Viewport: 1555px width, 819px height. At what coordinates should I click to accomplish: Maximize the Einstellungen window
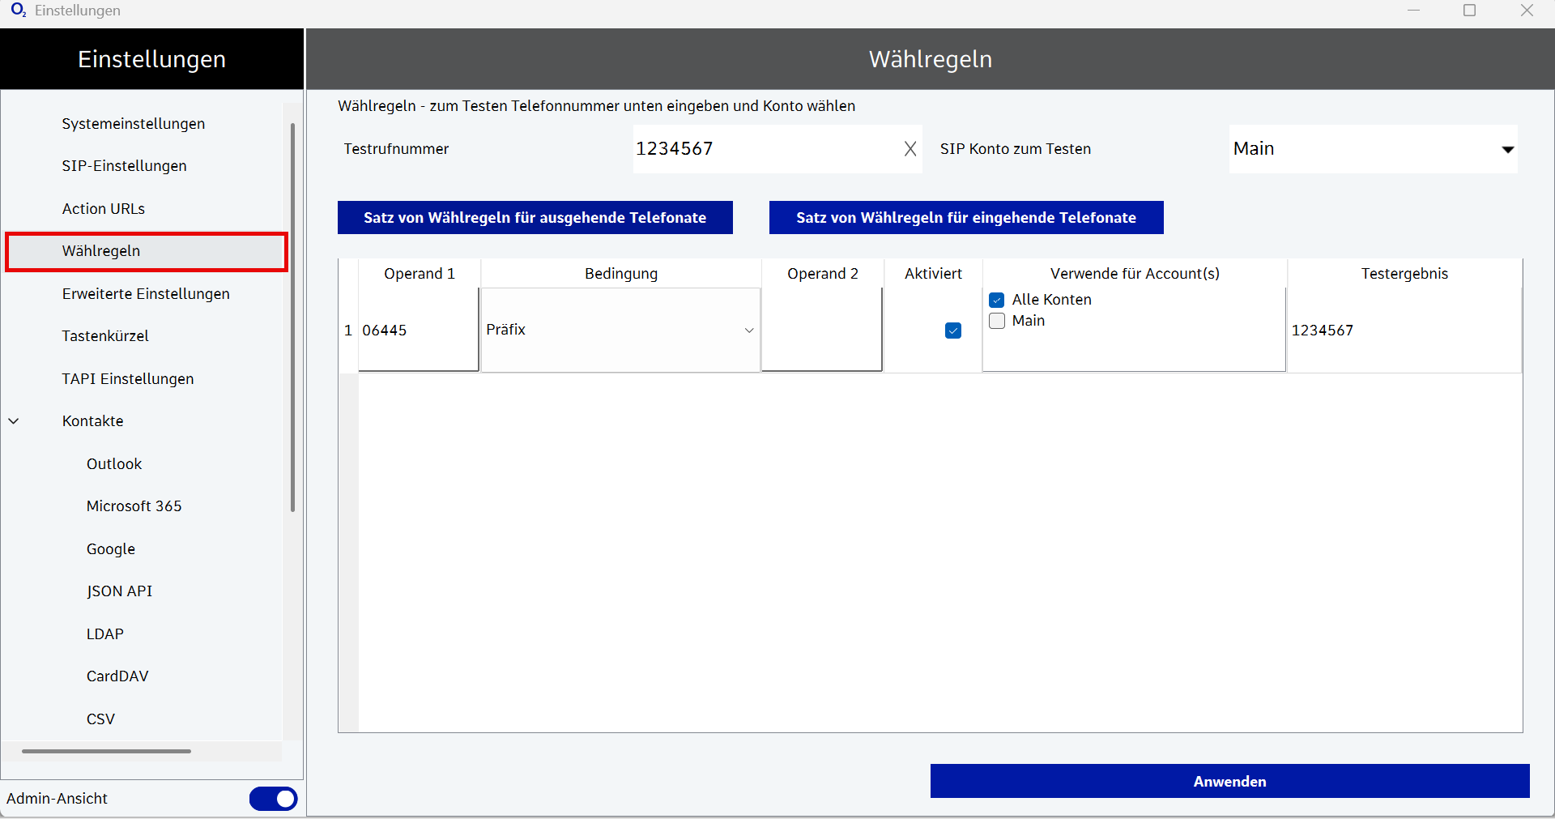[x=1470, y=11]
